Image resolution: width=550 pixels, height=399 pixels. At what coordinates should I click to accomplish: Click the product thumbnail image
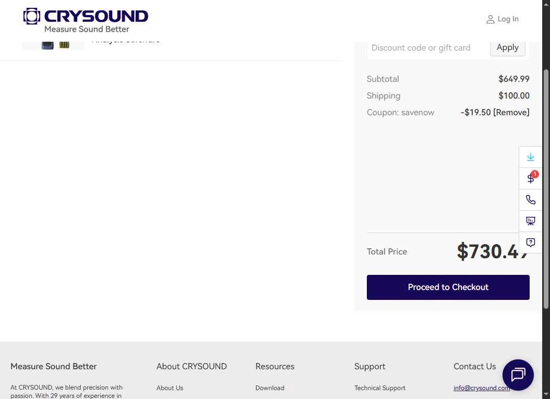tap(53, 45)
